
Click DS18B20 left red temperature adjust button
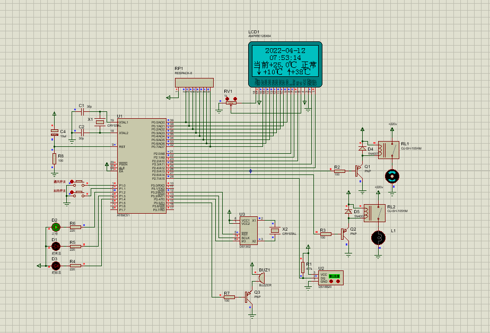click(331, 282)
